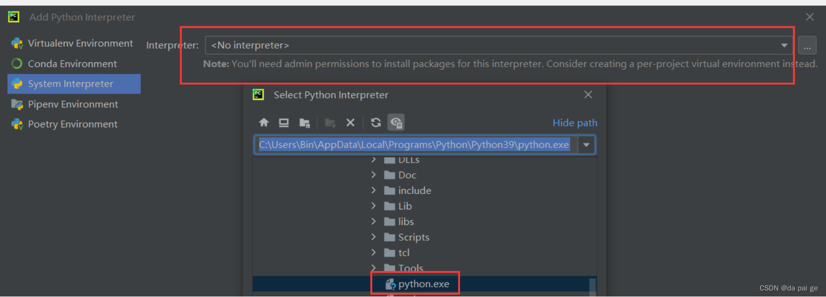Open the path history dropdown arrow
Image resolution: width=826 pixels, height=297 pixels.
pyautogui.click(x=586, y=145)
